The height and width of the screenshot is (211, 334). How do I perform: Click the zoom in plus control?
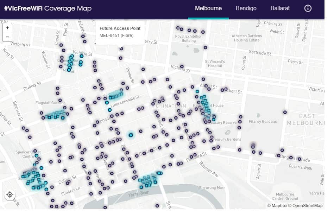point(7,27)
